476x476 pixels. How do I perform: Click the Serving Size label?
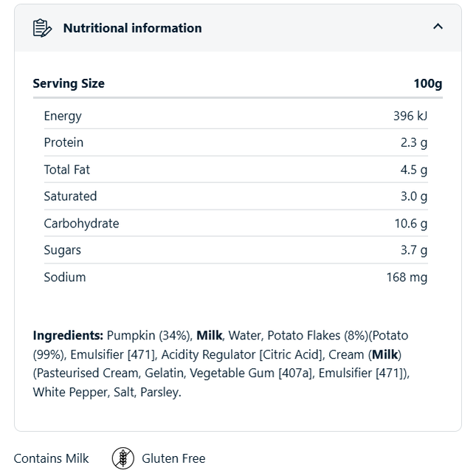click(x=69, y=83)
